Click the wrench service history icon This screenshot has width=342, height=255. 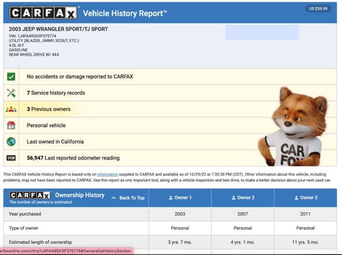11,93
